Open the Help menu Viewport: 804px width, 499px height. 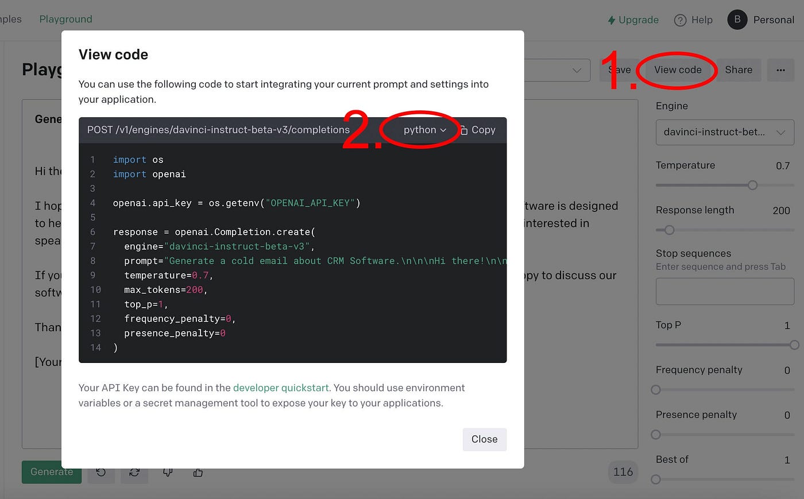693,20
